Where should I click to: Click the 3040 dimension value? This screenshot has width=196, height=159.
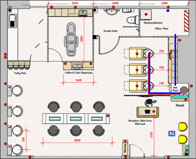point(77,140)
